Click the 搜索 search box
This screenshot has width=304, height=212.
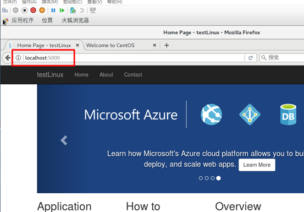281,58
